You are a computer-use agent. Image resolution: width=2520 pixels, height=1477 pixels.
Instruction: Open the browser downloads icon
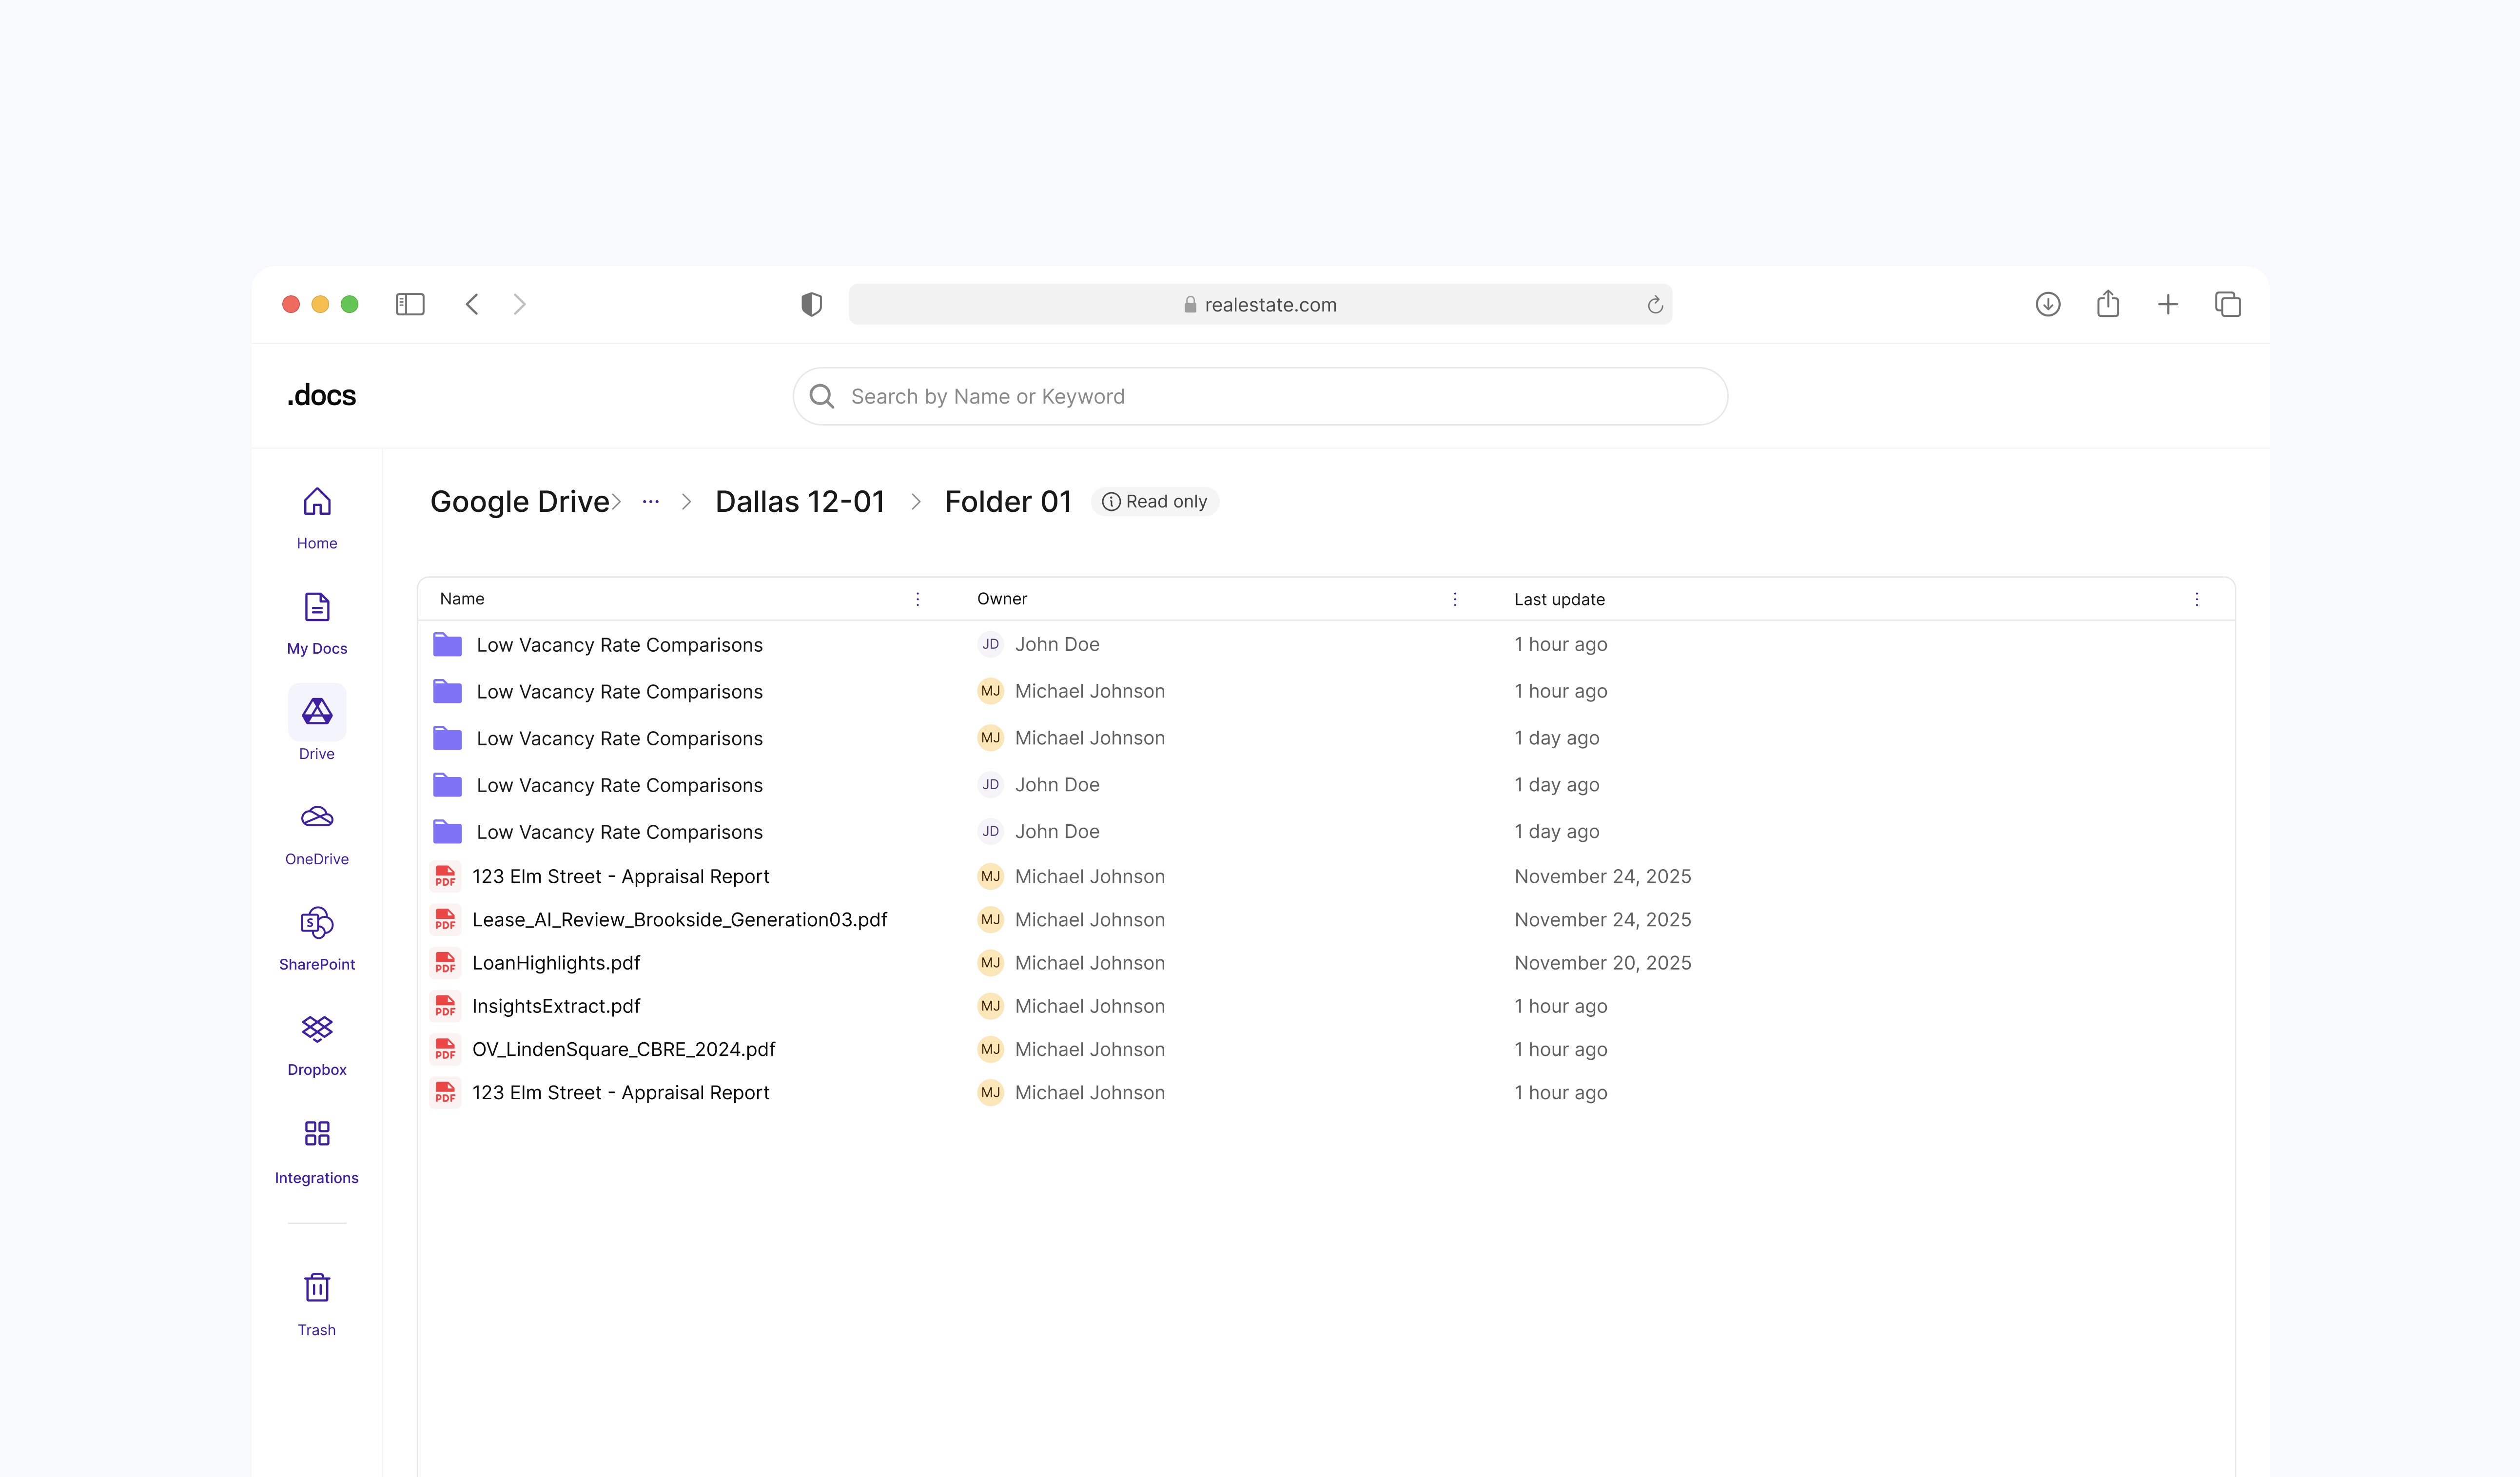pos(2047,304)
